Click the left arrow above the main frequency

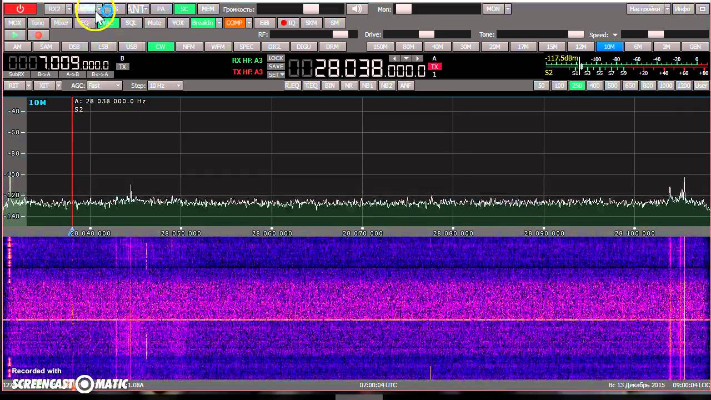coord(395,58)
